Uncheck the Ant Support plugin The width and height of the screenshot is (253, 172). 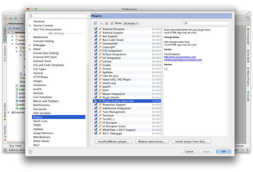(x=96, y=36)
